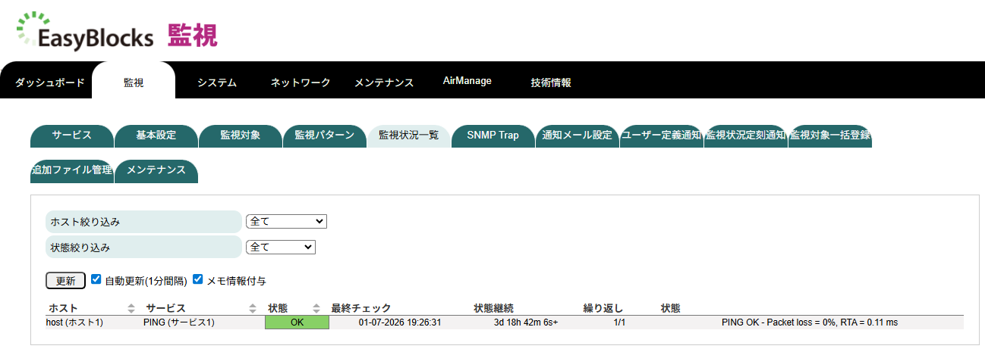Open the 技術情報 menu
This screenshot has width=985, height=352.
(551, 83)
